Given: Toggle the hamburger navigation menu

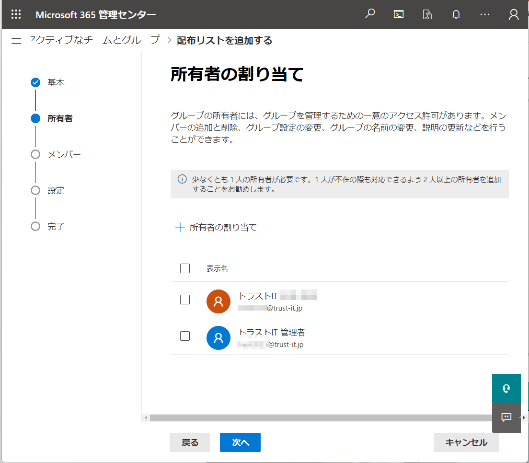Looking at the screenshot, I should tap(16, 41).
